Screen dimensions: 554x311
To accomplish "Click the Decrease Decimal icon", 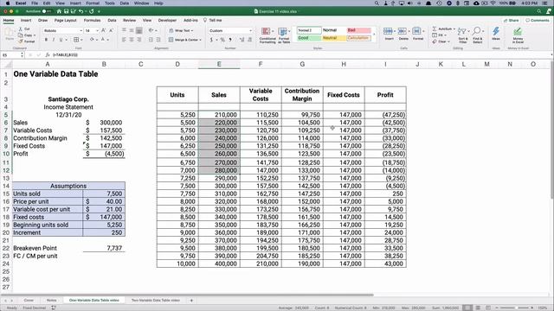I will 250,40.
